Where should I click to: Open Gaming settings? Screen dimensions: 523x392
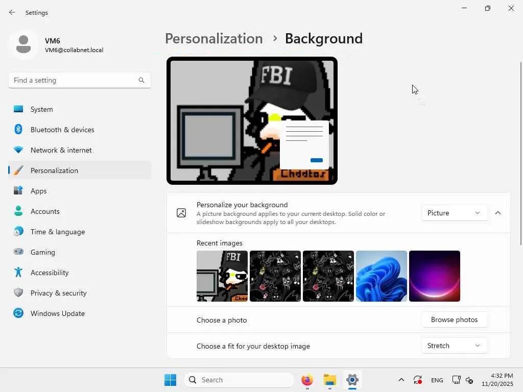[x=79, y=252]
